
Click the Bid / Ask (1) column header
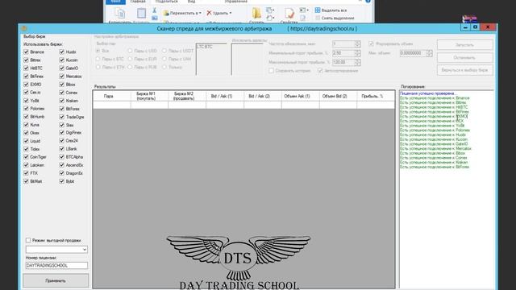225,96
